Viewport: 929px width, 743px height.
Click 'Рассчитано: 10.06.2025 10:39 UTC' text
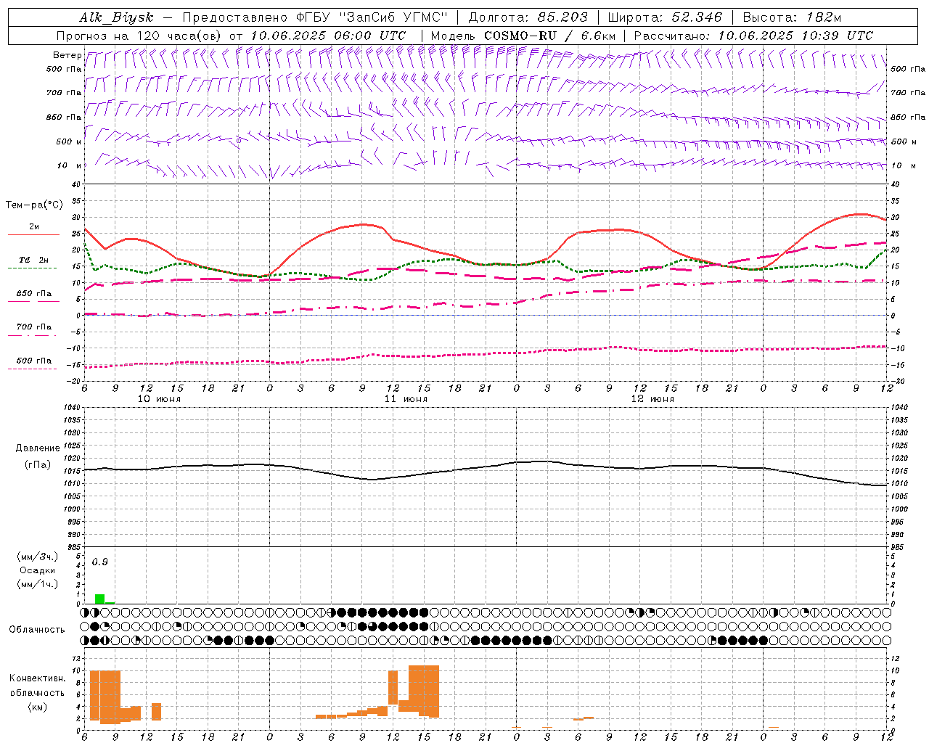click(753, 36)
